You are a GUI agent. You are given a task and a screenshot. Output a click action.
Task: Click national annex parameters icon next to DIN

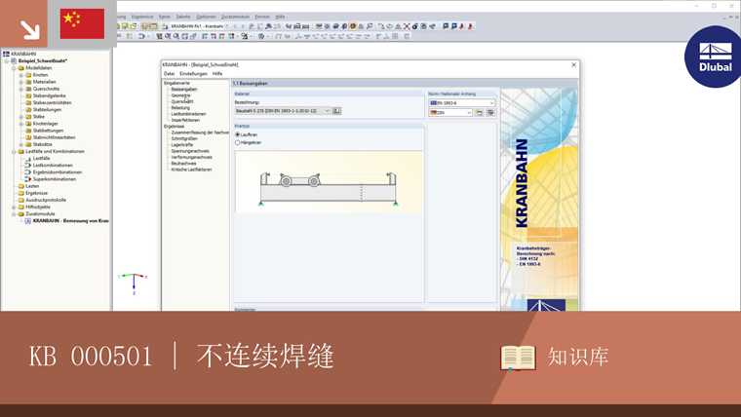[x=480, y=112]
